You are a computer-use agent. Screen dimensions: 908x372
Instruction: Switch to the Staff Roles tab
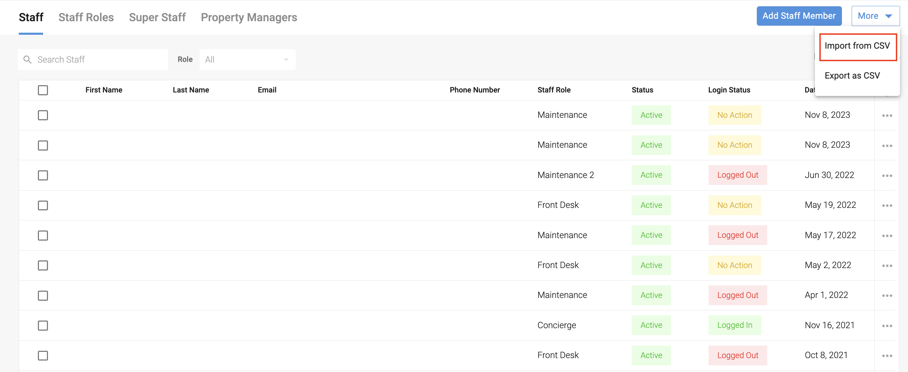coord(86,17)
